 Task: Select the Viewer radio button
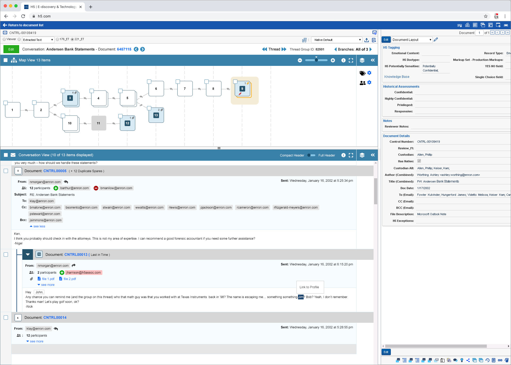[x=4, y=39]
